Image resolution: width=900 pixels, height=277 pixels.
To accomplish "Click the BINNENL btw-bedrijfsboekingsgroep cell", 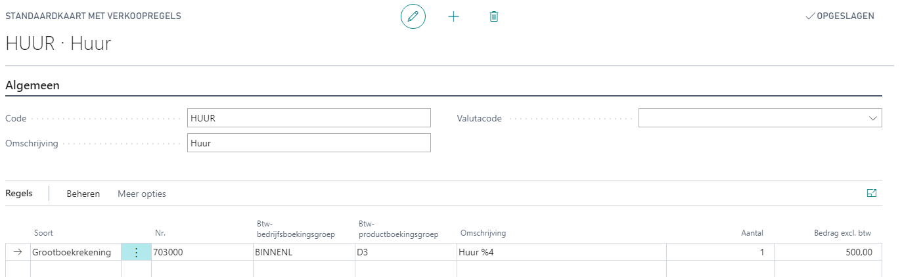I will (x=303, y=252).
